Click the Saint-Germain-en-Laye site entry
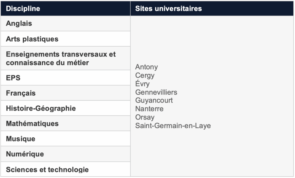 point(173,126)
